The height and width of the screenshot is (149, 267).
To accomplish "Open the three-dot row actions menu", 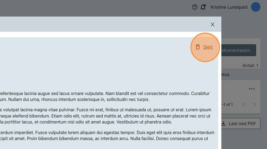I will 252,89.
